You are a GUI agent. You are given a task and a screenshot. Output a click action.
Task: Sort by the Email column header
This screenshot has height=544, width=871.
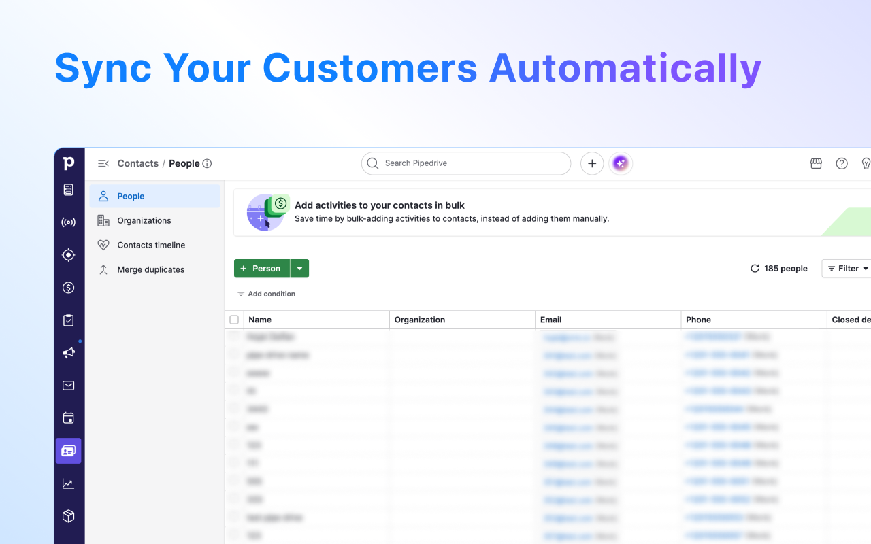pos(608,320)
